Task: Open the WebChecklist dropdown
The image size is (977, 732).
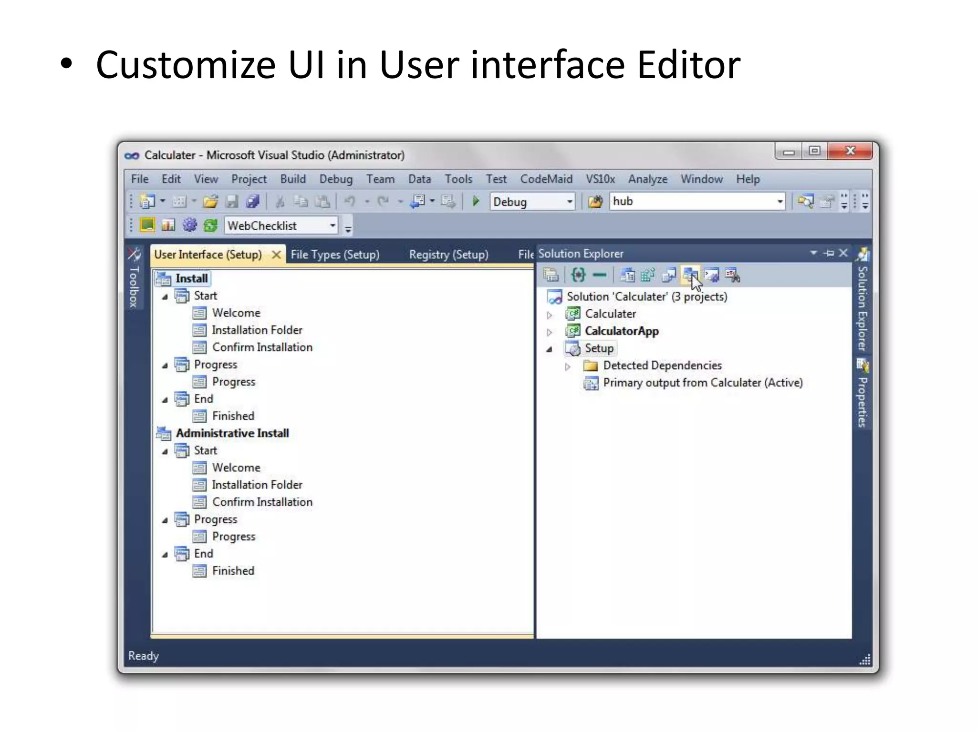Action: (x=333, y=225)
